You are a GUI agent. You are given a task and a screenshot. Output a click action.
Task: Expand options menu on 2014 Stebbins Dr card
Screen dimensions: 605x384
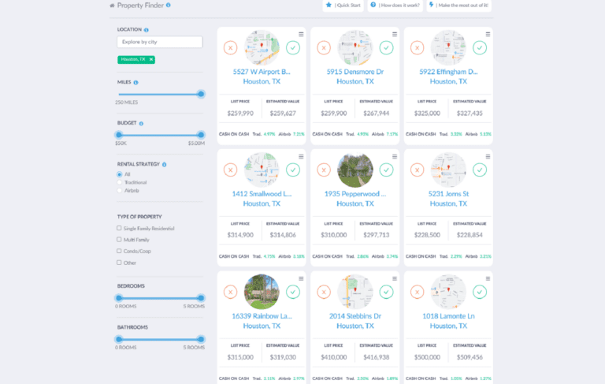click(395, 278)
